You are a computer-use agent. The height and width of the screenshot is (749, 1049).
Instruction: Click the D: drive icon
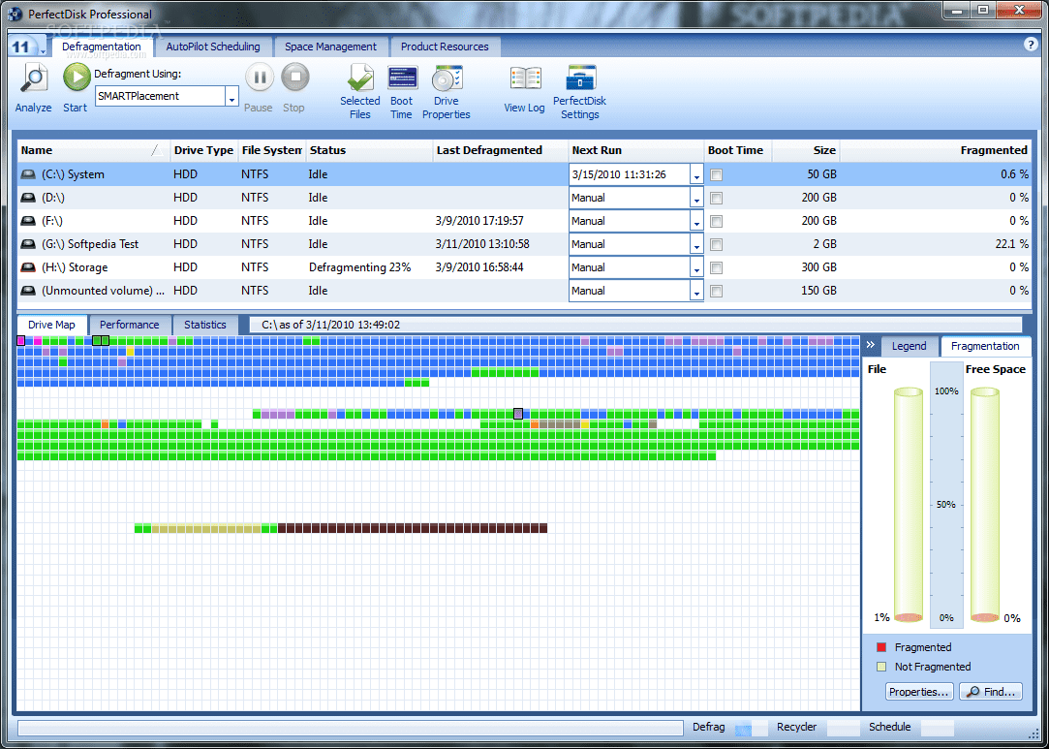click(x=27, y=198)
